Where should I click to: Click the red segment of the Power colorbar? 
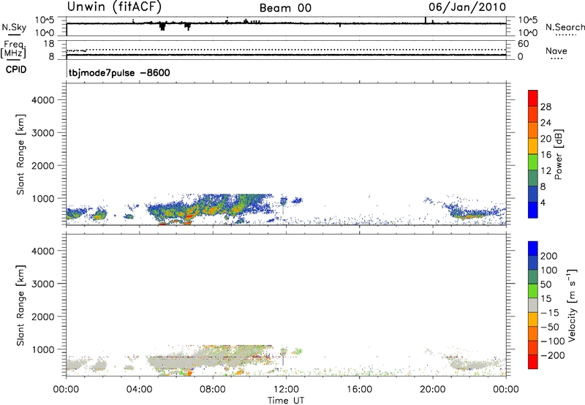click(533, 98)
